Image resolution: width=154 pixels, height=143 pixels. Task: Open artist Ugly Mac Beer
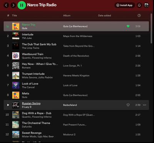point(46,136)
